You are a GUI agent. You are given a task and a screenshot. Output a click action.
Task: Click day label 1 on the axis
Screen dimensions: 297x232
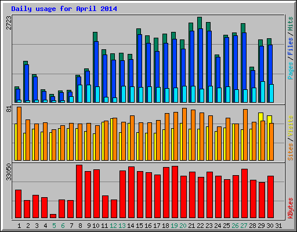19,226
